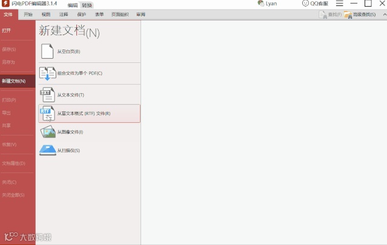Viewport: 387px width, 245px height.
Task: Switch to the 表单 tab
Action: coord(99,15)
